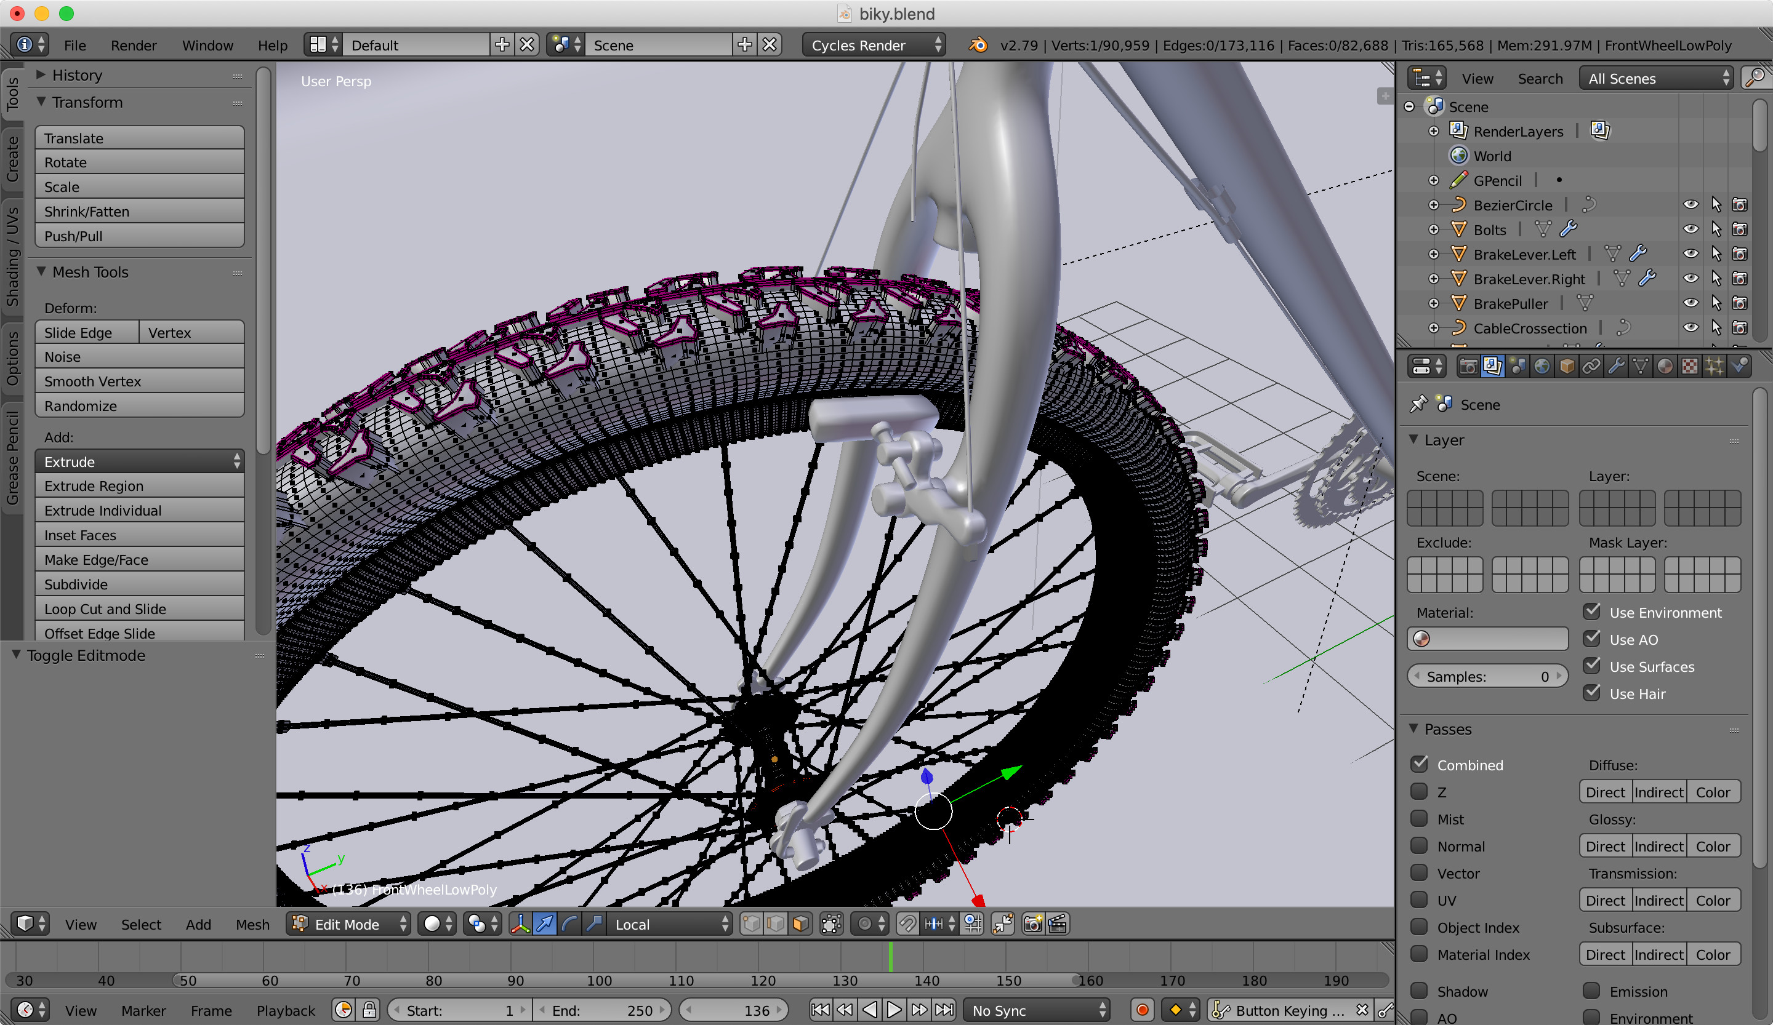Viewport: 1773px width, 1025px height.
Task: Open the Particles properties tab
Action: tap(1714, 366)
